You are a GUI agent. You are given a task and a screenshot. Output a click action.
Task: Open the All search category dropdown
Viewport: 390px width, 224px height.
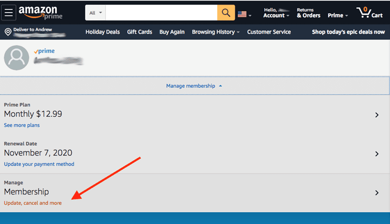point(96,12)
